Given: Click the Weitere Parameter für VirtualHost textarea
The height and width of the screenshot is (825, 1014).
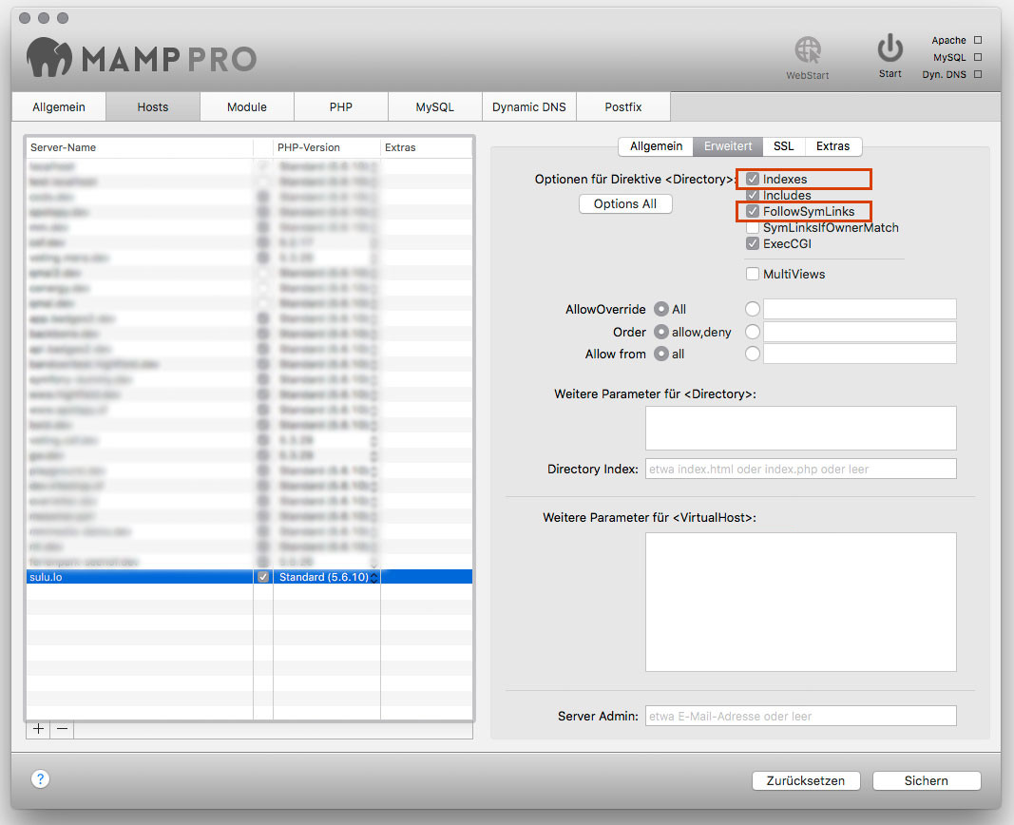Looking at the screenshot, I should 800,602.
